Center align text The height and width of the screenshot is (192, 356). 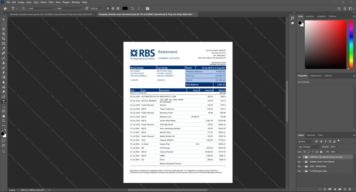(x=113, y=9)
